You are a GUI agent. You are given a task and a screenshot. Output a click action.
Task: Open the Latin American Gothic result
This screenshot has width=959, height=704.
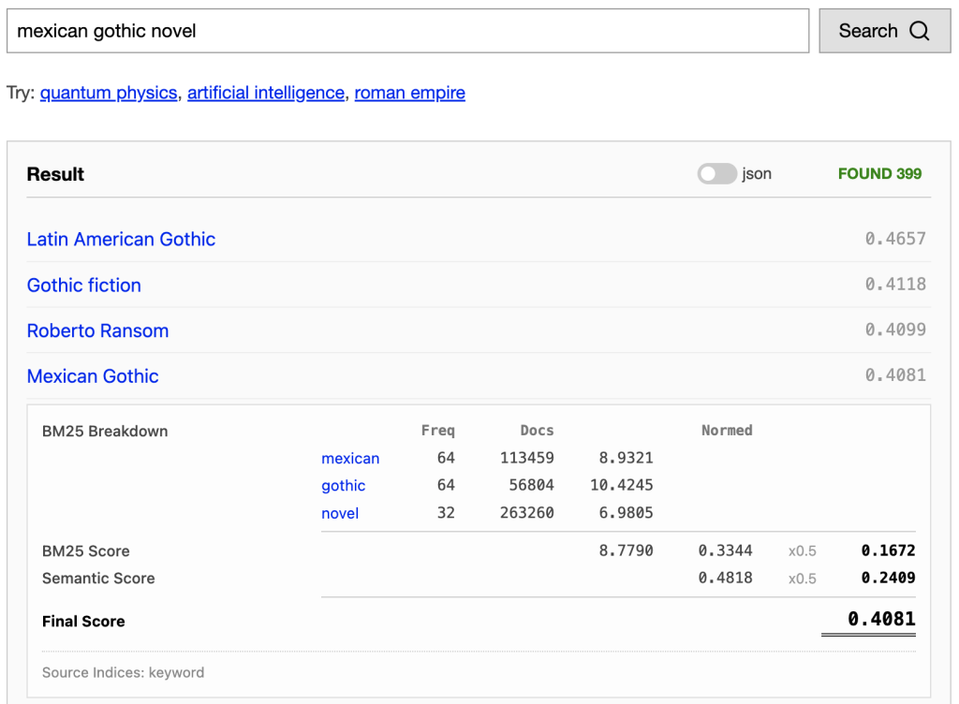pyautogui.click(x=121, y=239)
